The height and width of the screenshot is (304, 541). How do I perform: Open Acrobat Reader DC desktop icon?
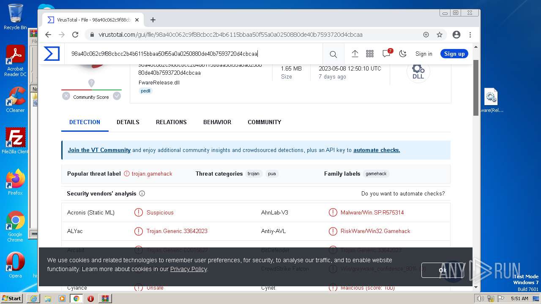click(x=15, y=61)
